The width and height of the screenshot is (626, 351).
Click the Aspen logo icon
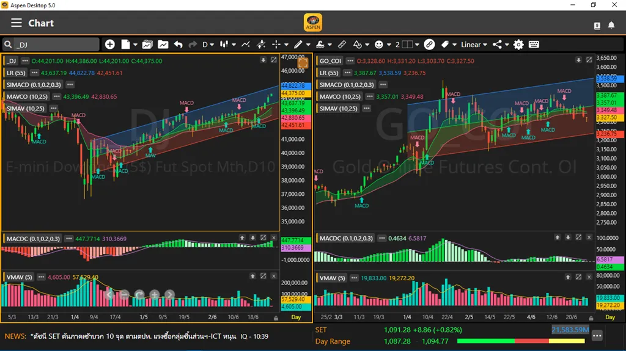click(313, 23)
